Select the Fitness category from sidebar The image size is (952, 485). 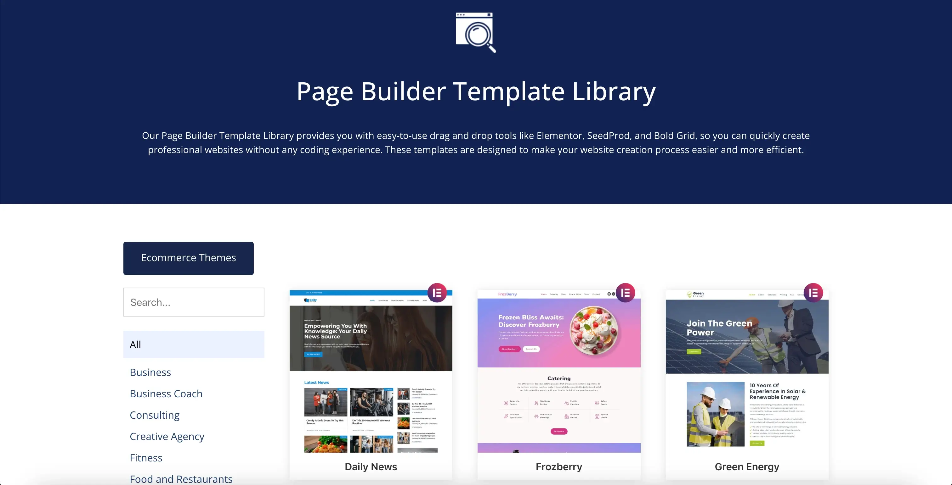tap(145, 458)
